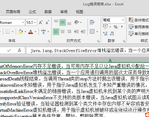Open the alignment settings dialog launcher
Viewport: 149px width, 117px height.
pyautogui.click(x=98, y=41)
